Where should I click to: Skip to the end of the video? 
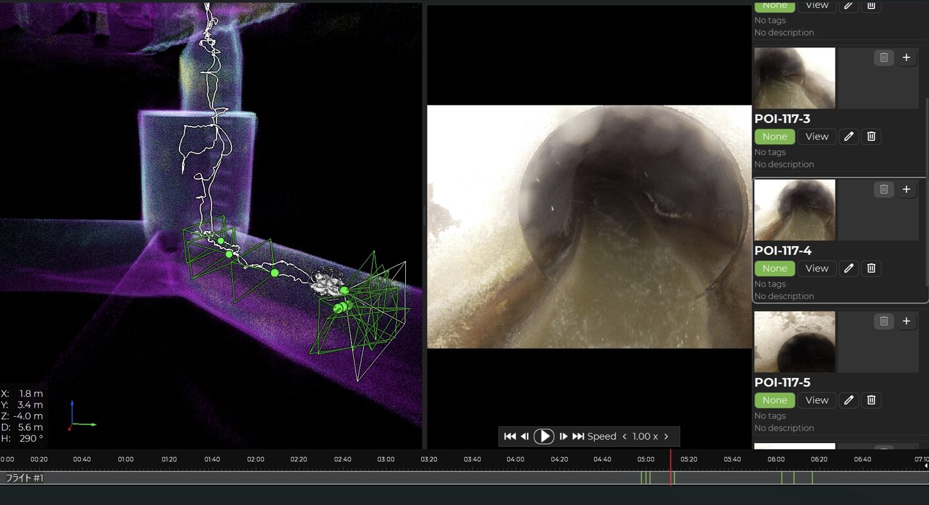tap(578, 437)
